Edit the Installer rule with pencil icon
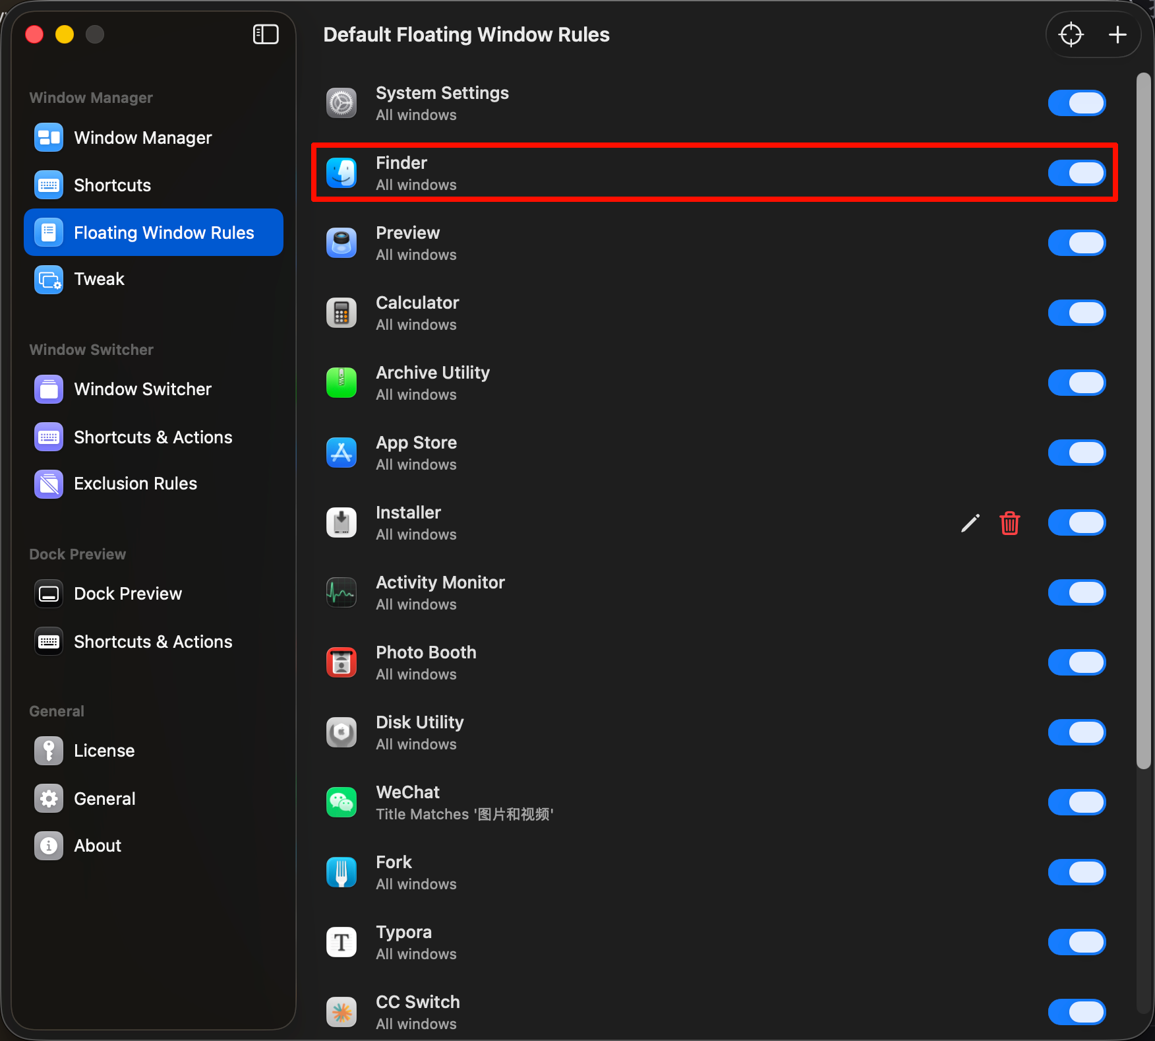This screenshot has height=1041, width=1155. click(x=970, y=523)
